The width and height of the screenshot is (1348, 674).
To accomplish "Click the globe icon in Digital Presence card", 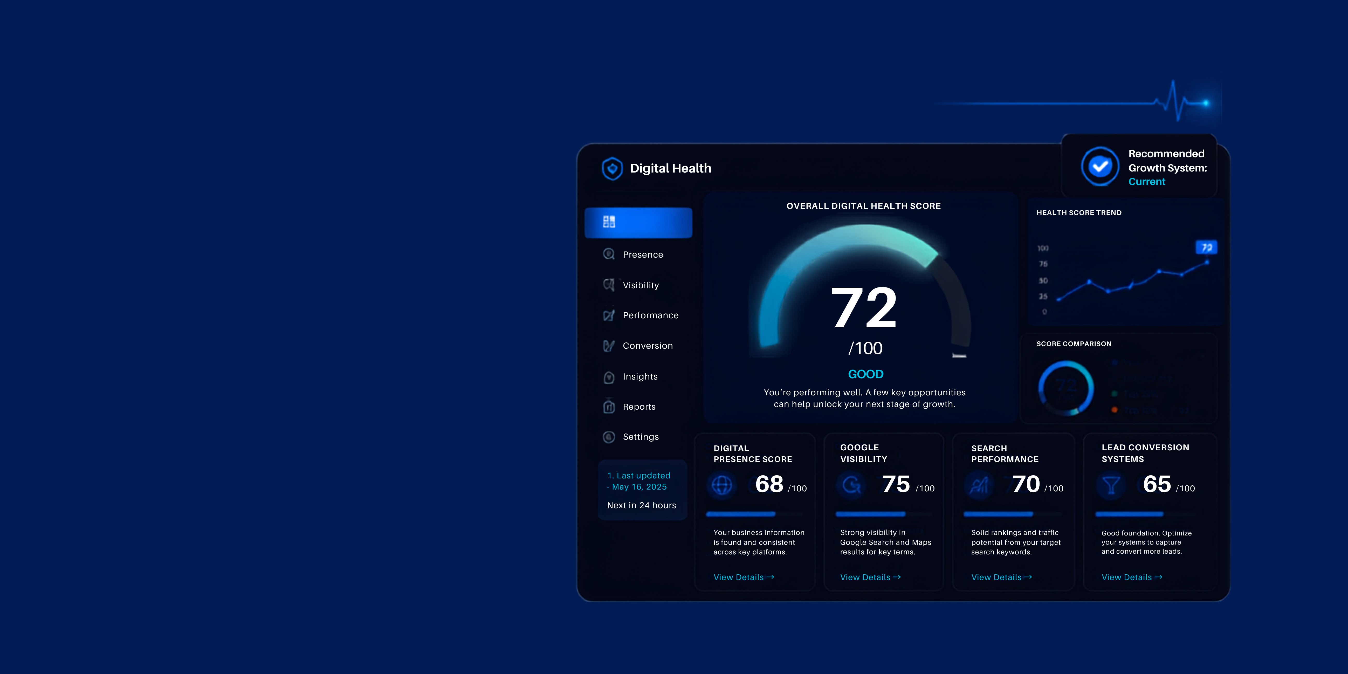I will (x=722, y=485).
